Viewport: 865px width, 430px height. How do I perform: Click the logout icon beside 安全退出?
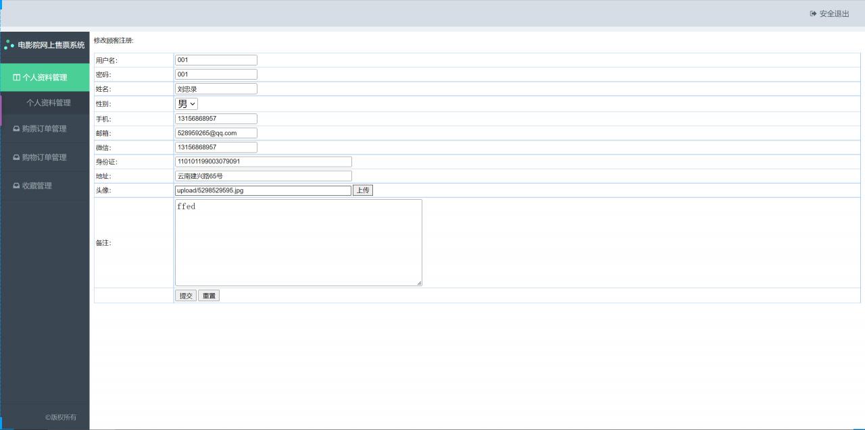[x=813, y=14]
